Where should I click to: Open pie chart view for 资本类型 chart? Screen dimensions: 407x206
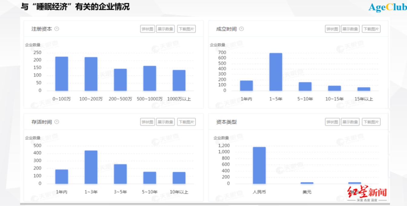coord(332,122)
